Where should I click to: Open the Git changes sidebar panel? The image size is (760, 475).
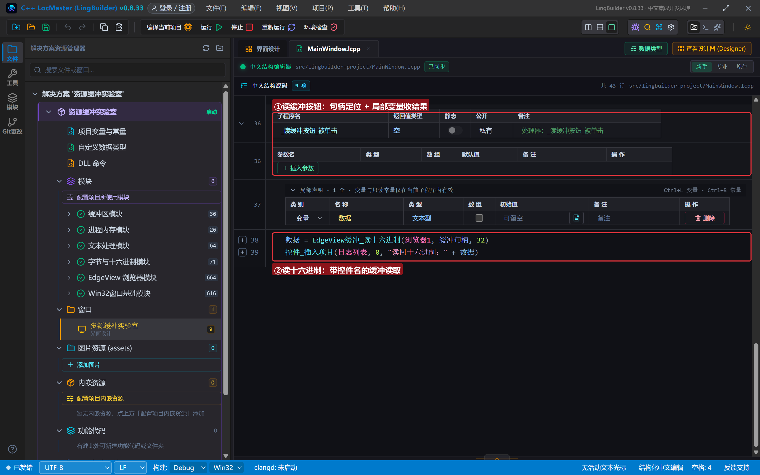[12, 126]
